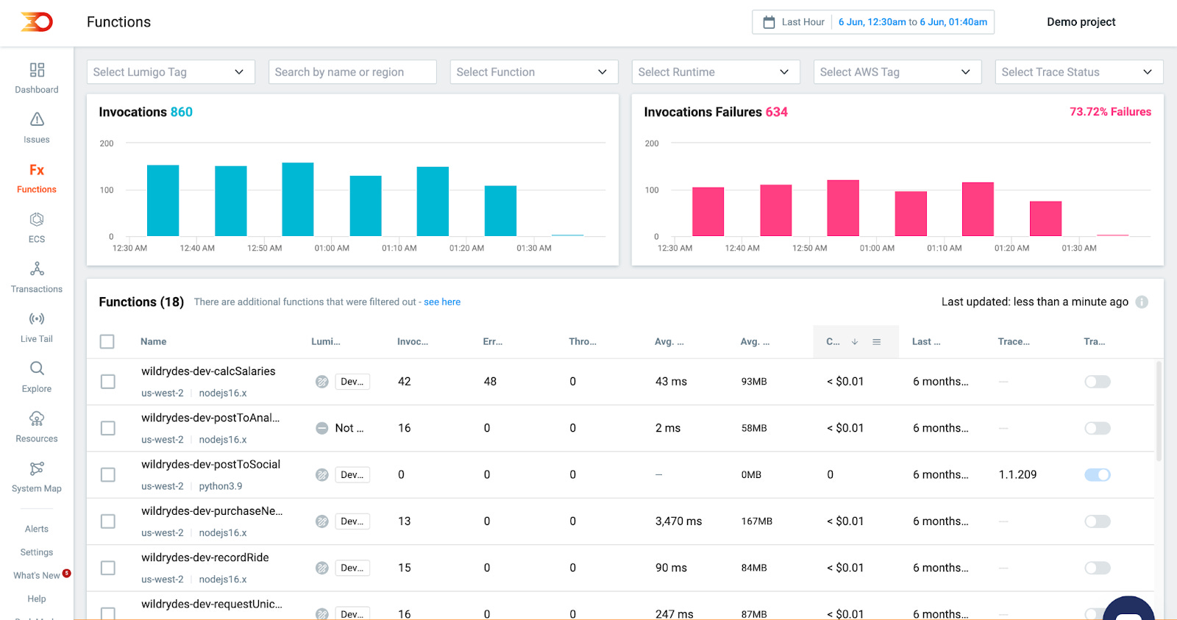Click the Not traced icon for wildrydes-dev-postToAnal
The height and width of the screenshot is (620, 1177).
coord(322,428)
